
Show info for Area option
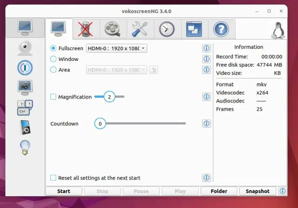tap(206, 69)
